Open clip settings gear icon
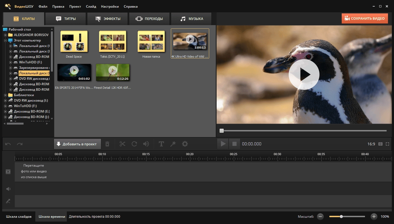This screenshot has height=224, width=394. pyautogui.click(x=185, y=144)
